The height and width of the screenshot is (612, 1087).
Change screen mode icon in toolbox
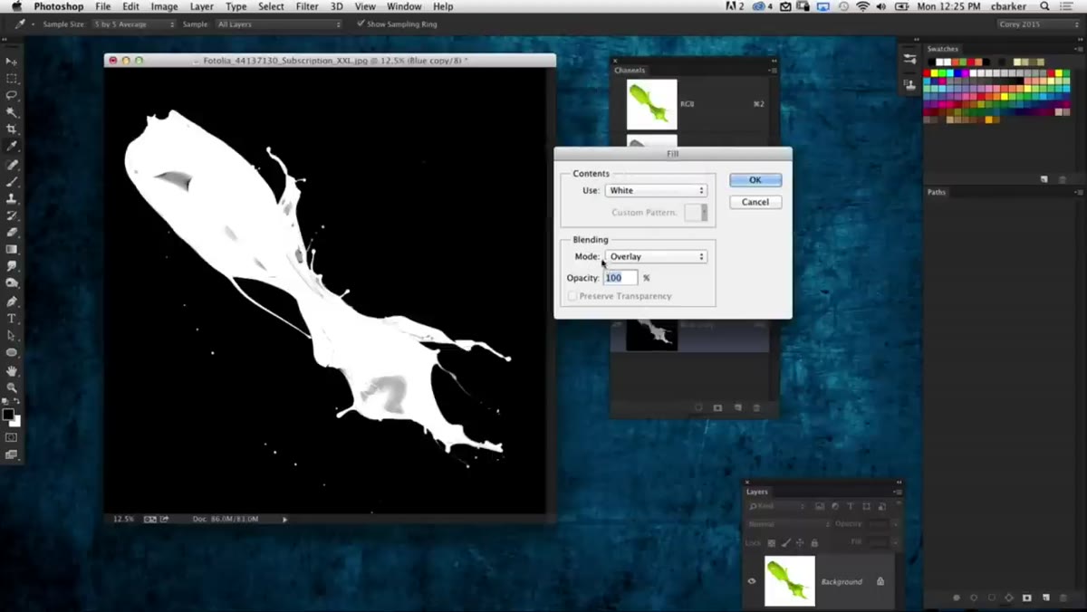(12, 454)
